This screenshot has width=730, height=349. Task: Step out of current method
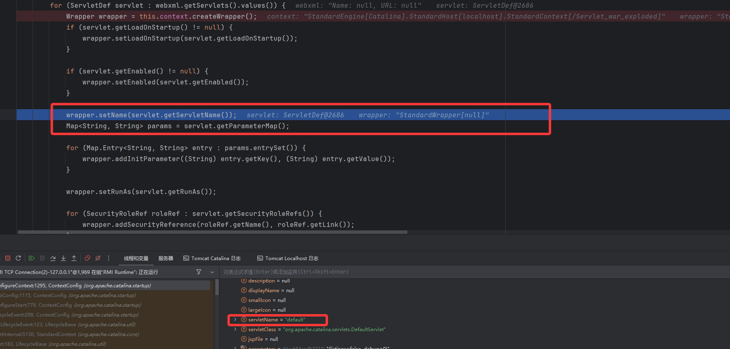pyautogui.click(x=74, y=258)
